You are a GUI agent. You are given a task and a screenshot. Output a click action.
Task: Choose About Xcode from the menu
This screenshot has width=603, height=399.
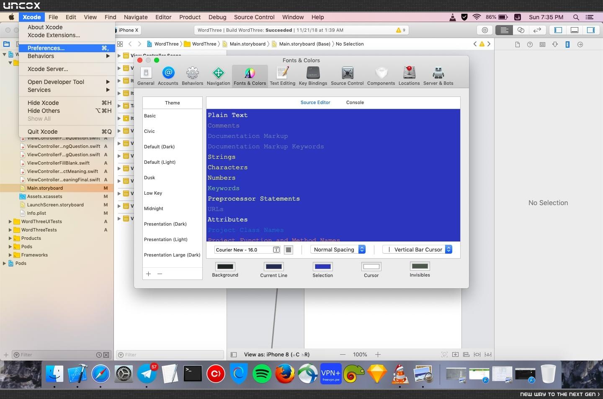click(x=45, y=27)
